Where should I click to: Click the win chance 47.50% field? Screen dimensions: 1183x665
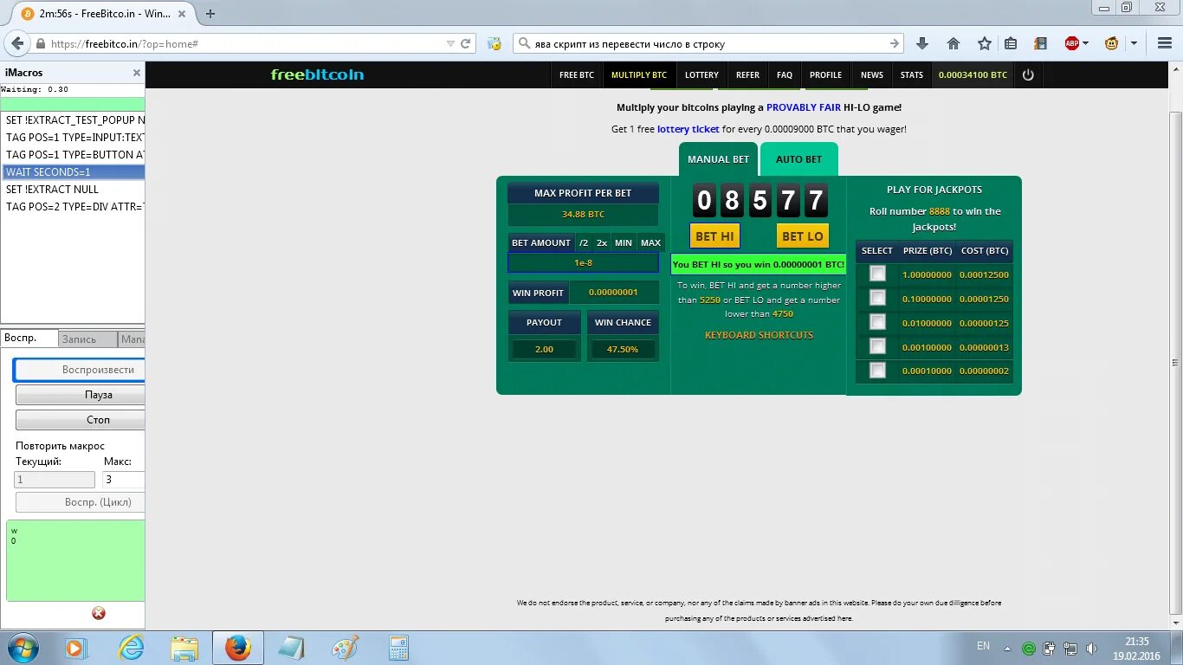tap(623, 350)
